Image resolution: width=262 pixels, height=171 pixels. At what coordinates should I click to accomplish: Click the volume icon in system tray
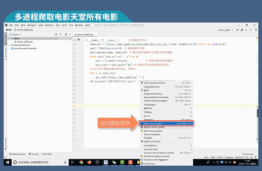[226, 162]
